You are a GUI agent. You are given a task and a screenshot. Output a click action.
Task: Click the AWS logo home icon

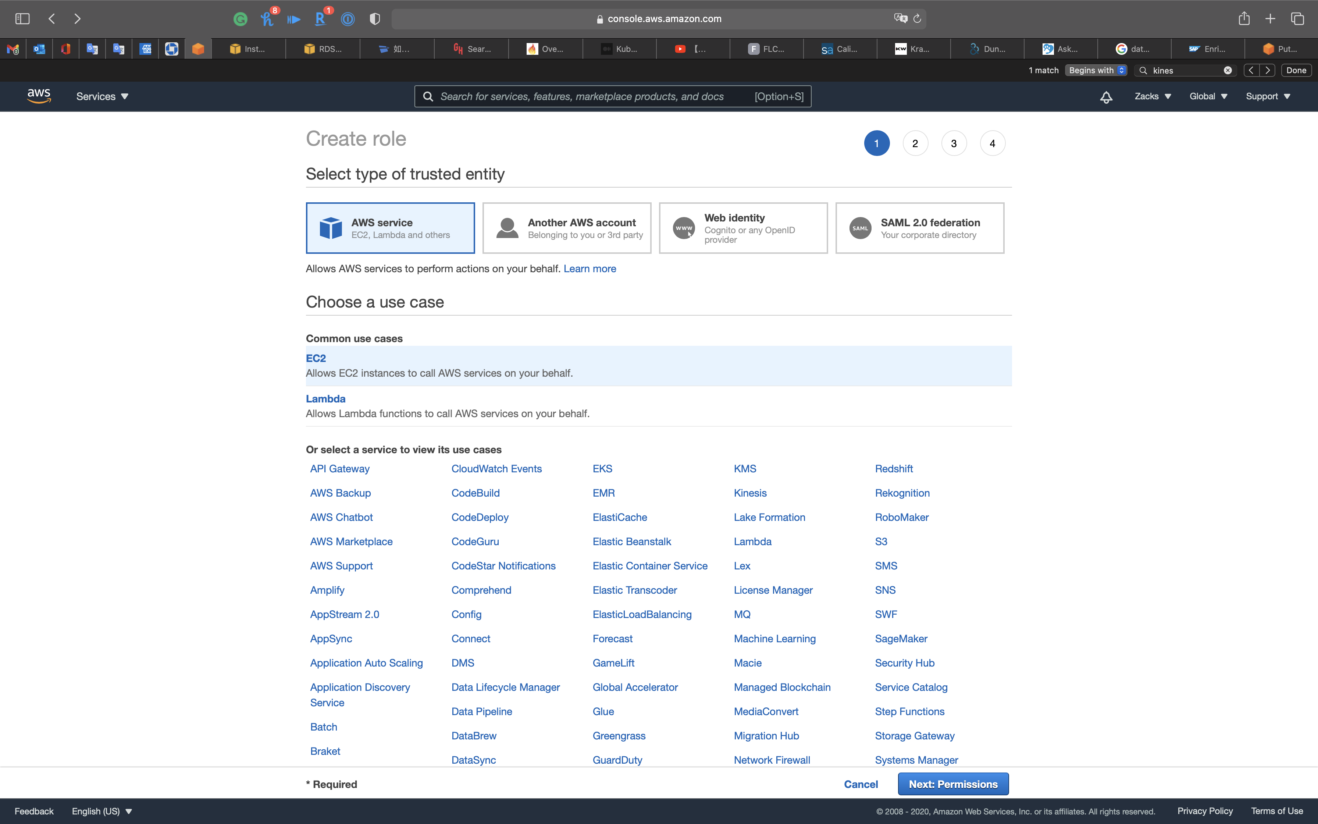pyautogui.click(x=39, y=96)
